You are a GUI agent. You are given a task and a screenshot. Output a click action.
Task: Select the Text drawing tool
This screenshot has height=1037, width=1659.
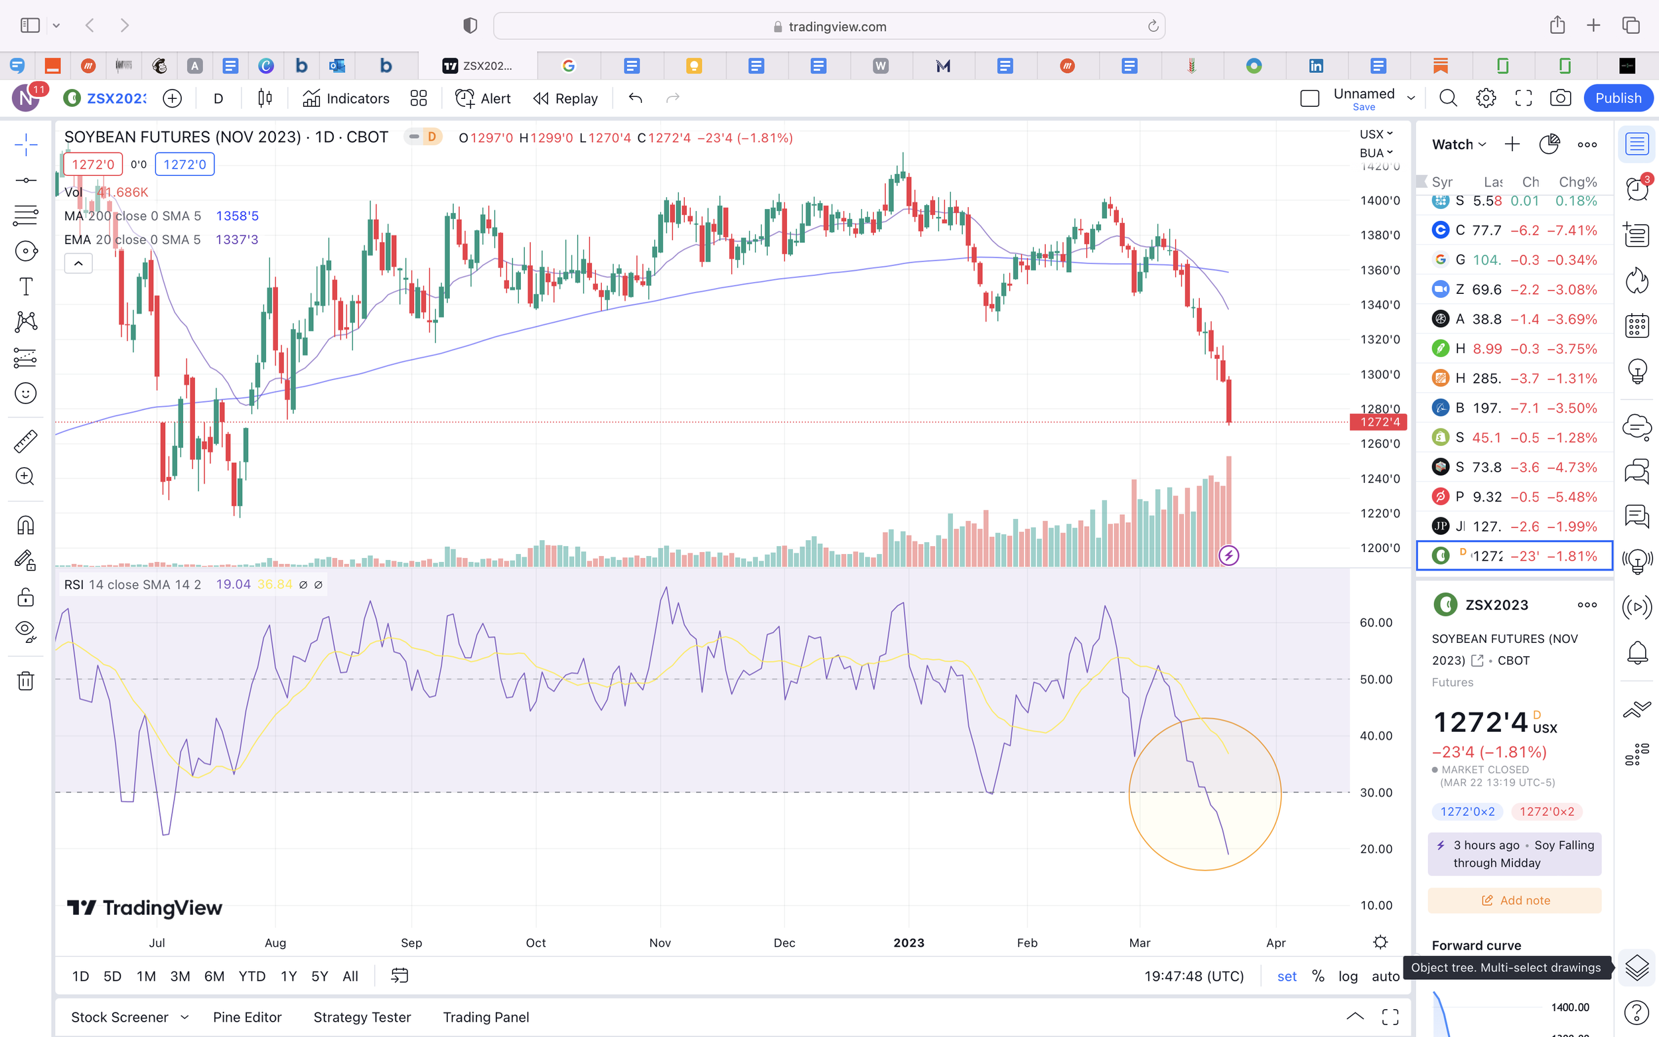(x=25, y=286)
